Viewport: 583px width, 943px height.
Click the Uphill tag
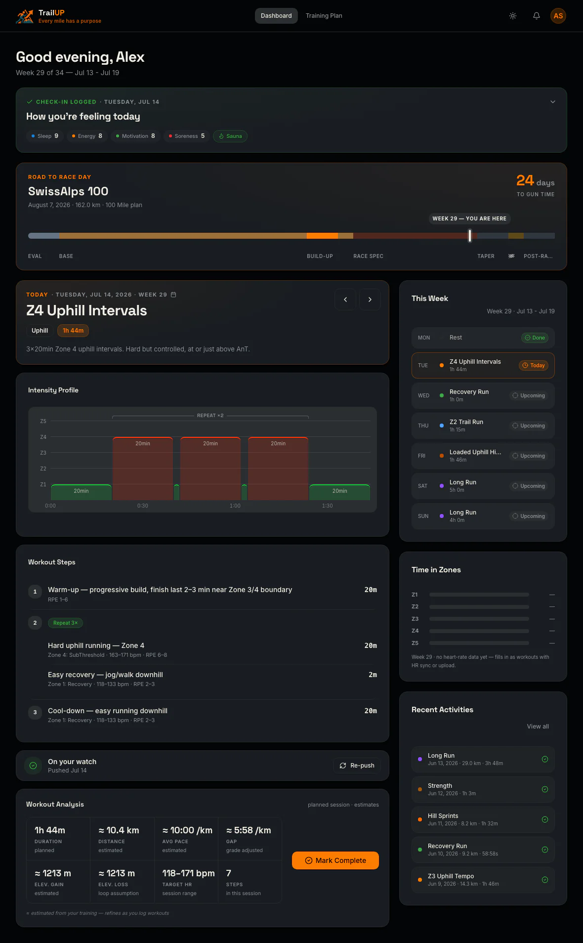pos(40,331)
